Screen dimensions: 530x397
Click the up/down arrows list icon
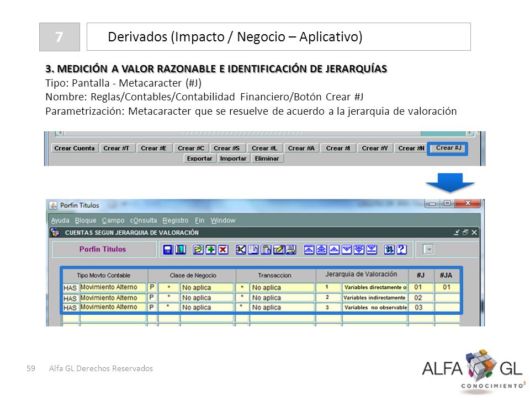pos(389,249)
